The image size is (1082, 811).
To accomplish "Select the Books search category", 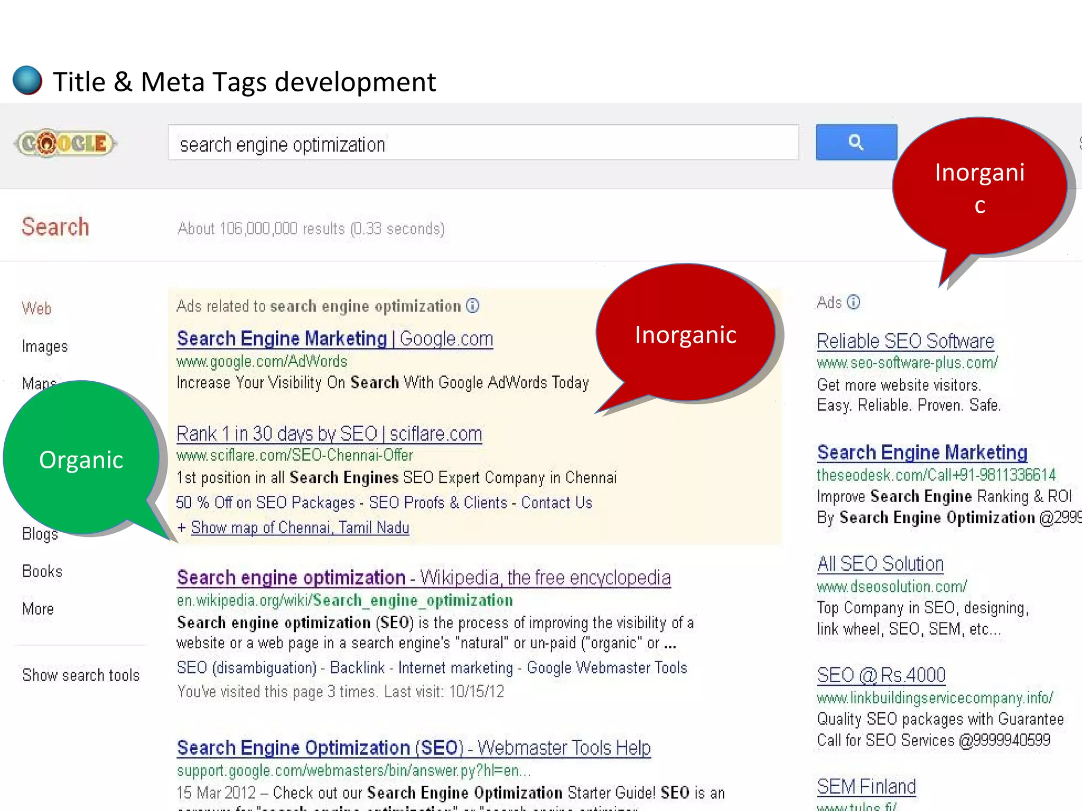I will [x=42, y=571].
